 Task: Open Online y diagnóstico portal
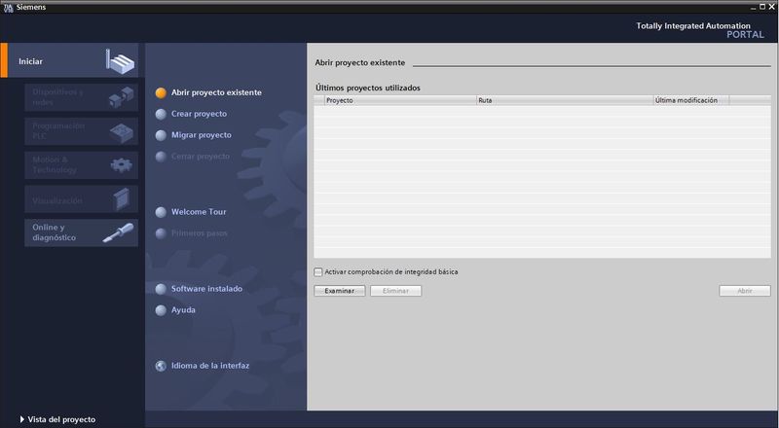click(x=82, y=232)
